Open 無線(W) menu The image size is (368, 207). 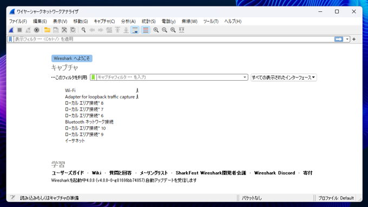[x=189, y=21]
